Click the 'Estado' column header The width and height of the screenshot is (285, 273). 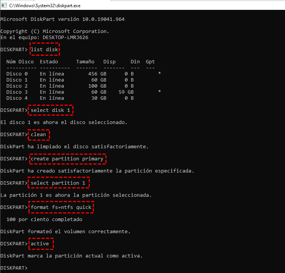(x=49, y=62)
